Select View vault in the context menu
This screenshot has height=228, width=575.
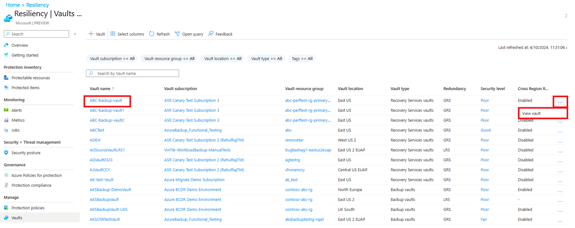(x=543, y=113)
